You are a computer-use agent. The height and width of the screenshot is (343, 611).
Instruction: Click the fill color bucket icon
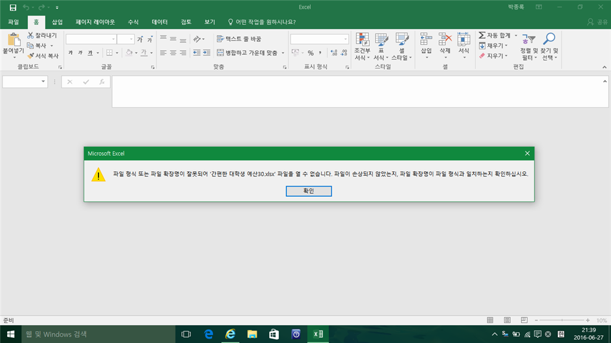pyautogui.click(x=129, y=52)
